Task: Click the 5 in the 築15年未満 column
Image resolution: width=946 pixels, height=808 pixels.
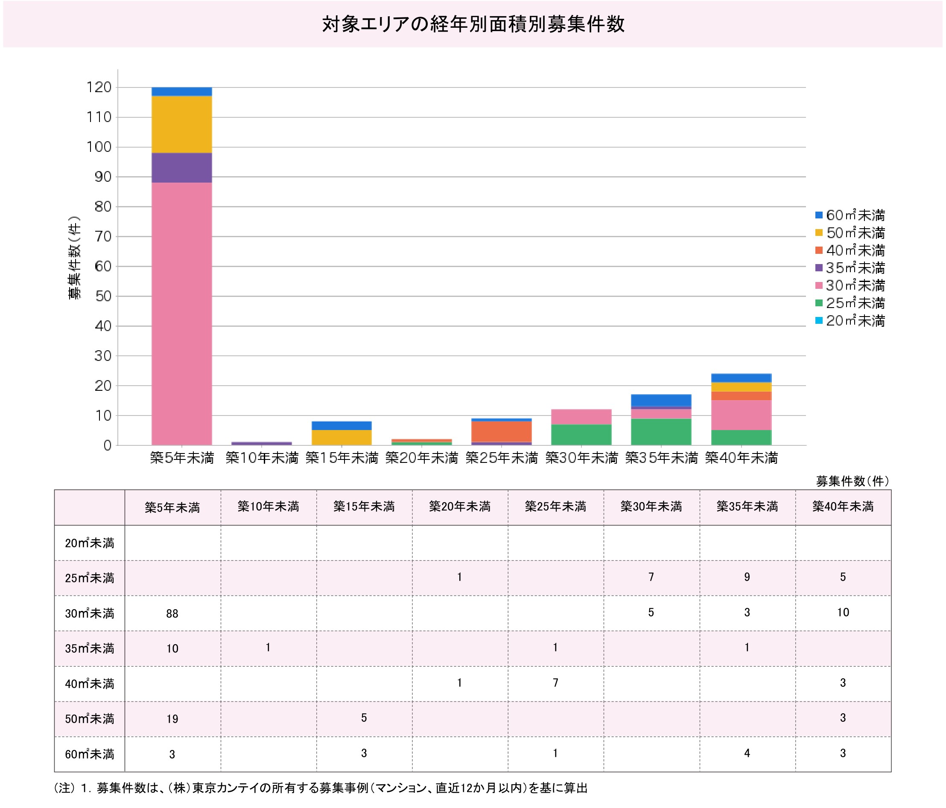Action: [364, 718]
